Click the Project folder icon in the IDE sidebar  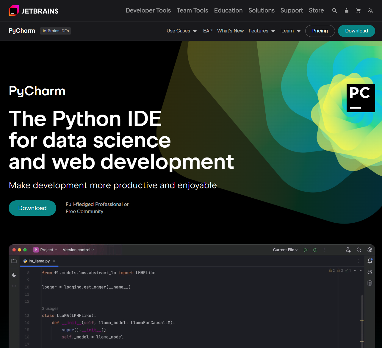point(14,261)
